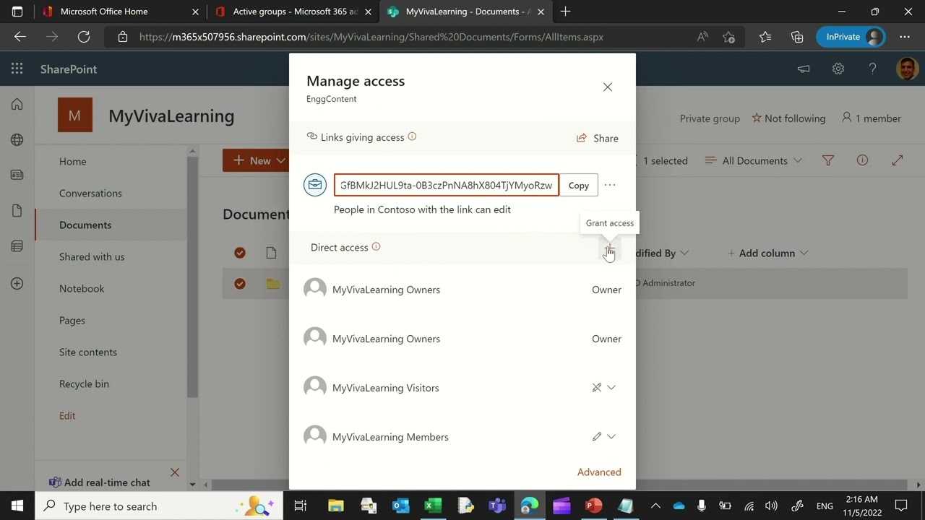
Task: Add page to favorites star icon
Action: pyautogui.click(x=728, y=37)
